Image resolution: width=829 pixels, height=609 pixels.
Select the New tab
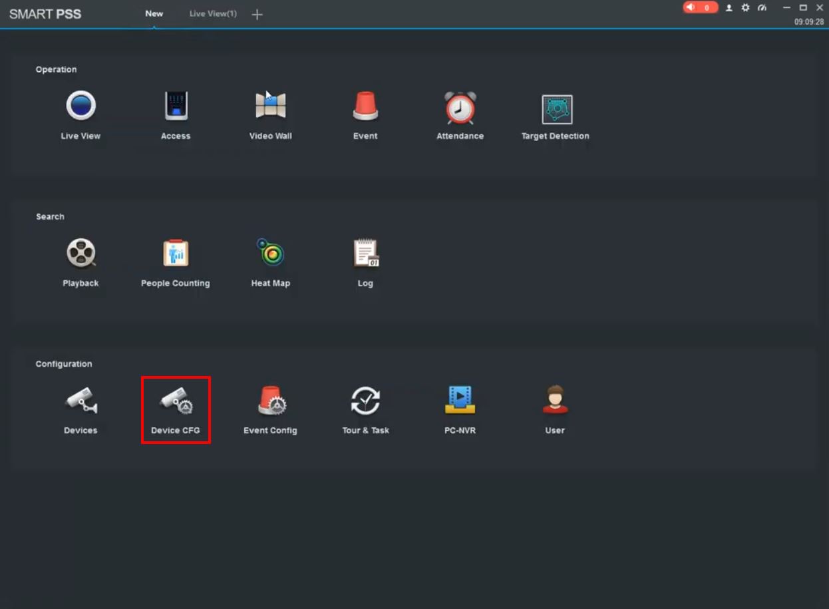pyautogui.click(x=154, y=14)
